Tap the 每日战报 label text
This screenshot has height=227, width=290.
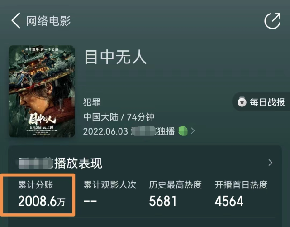pos(267,102)
